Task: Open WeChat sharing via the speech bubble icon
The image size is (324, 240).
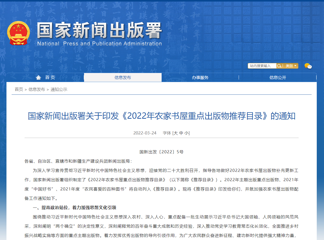Action: (308, 66)
